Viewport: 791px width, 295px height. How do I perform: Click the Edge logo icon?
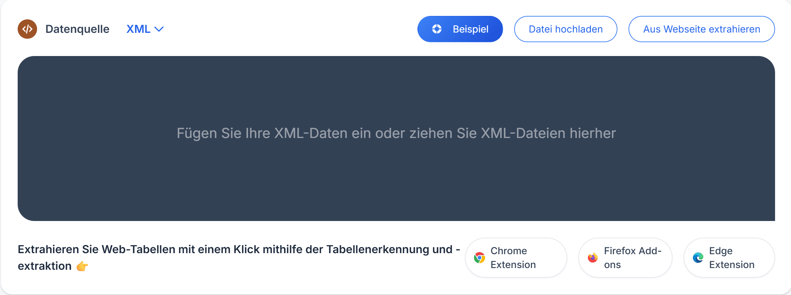698,258
